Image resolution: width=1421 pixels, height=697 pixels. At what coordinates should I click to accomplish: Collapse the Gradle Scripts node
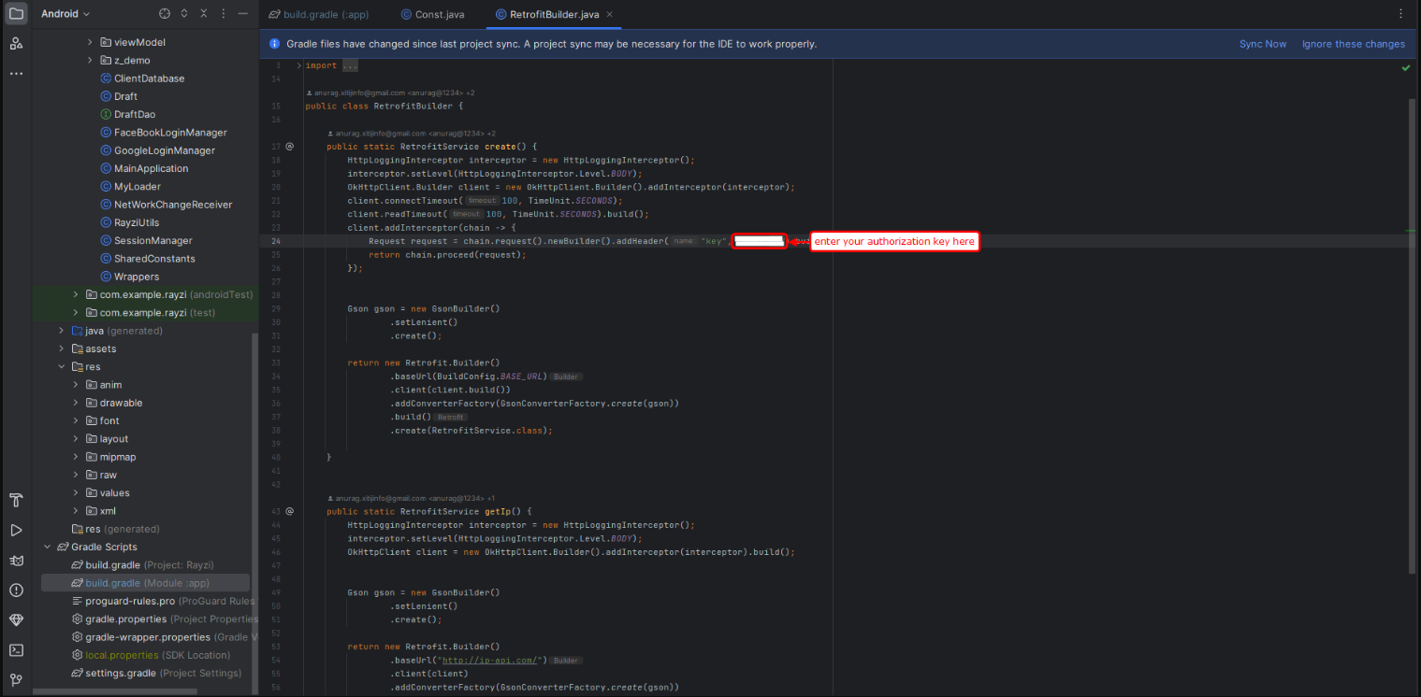[48, 548]
